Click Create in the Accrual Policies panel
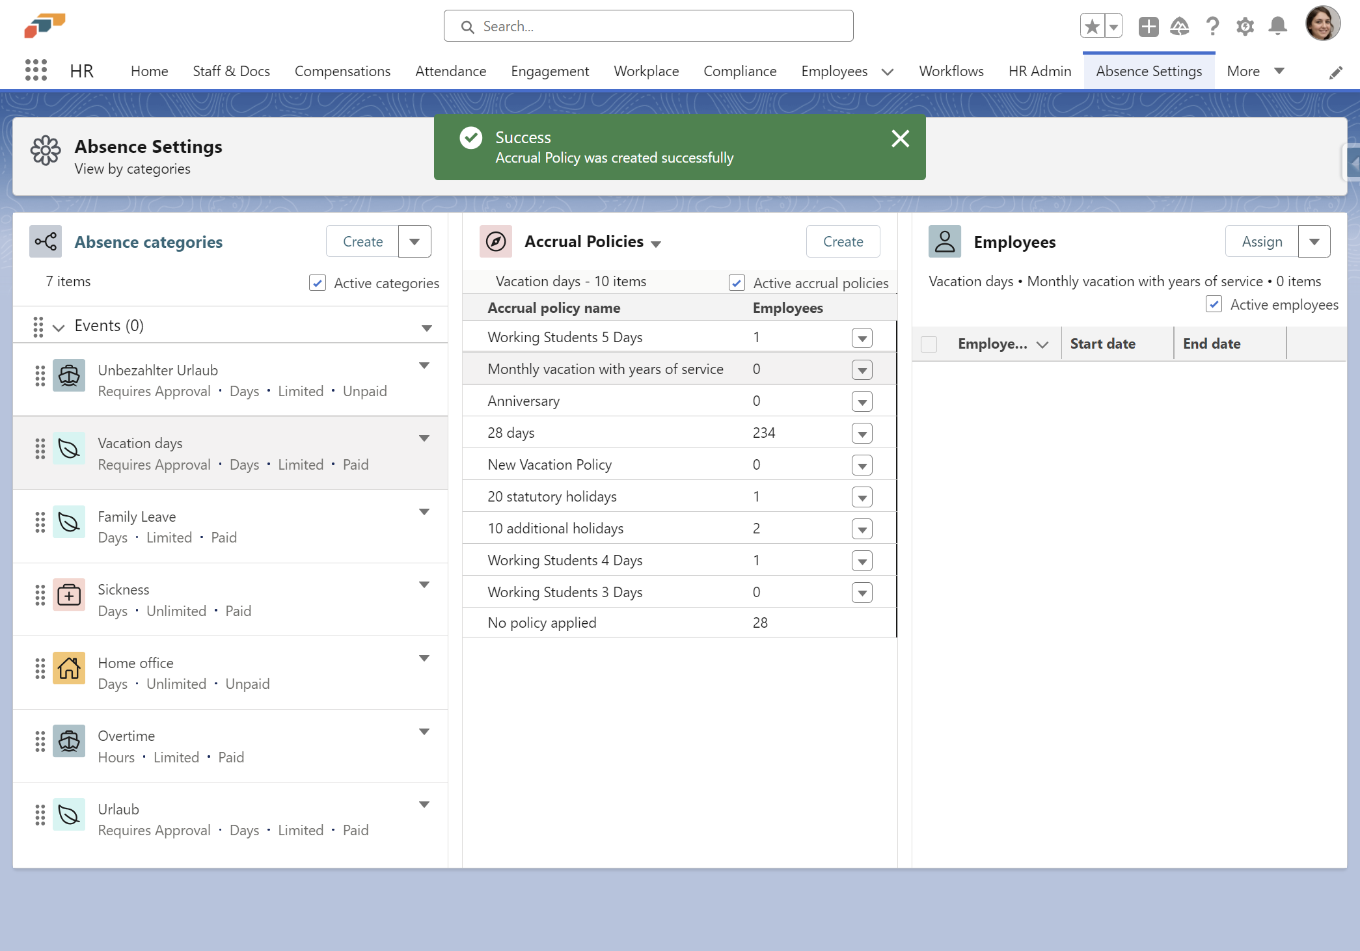 (x=843, y=241)
